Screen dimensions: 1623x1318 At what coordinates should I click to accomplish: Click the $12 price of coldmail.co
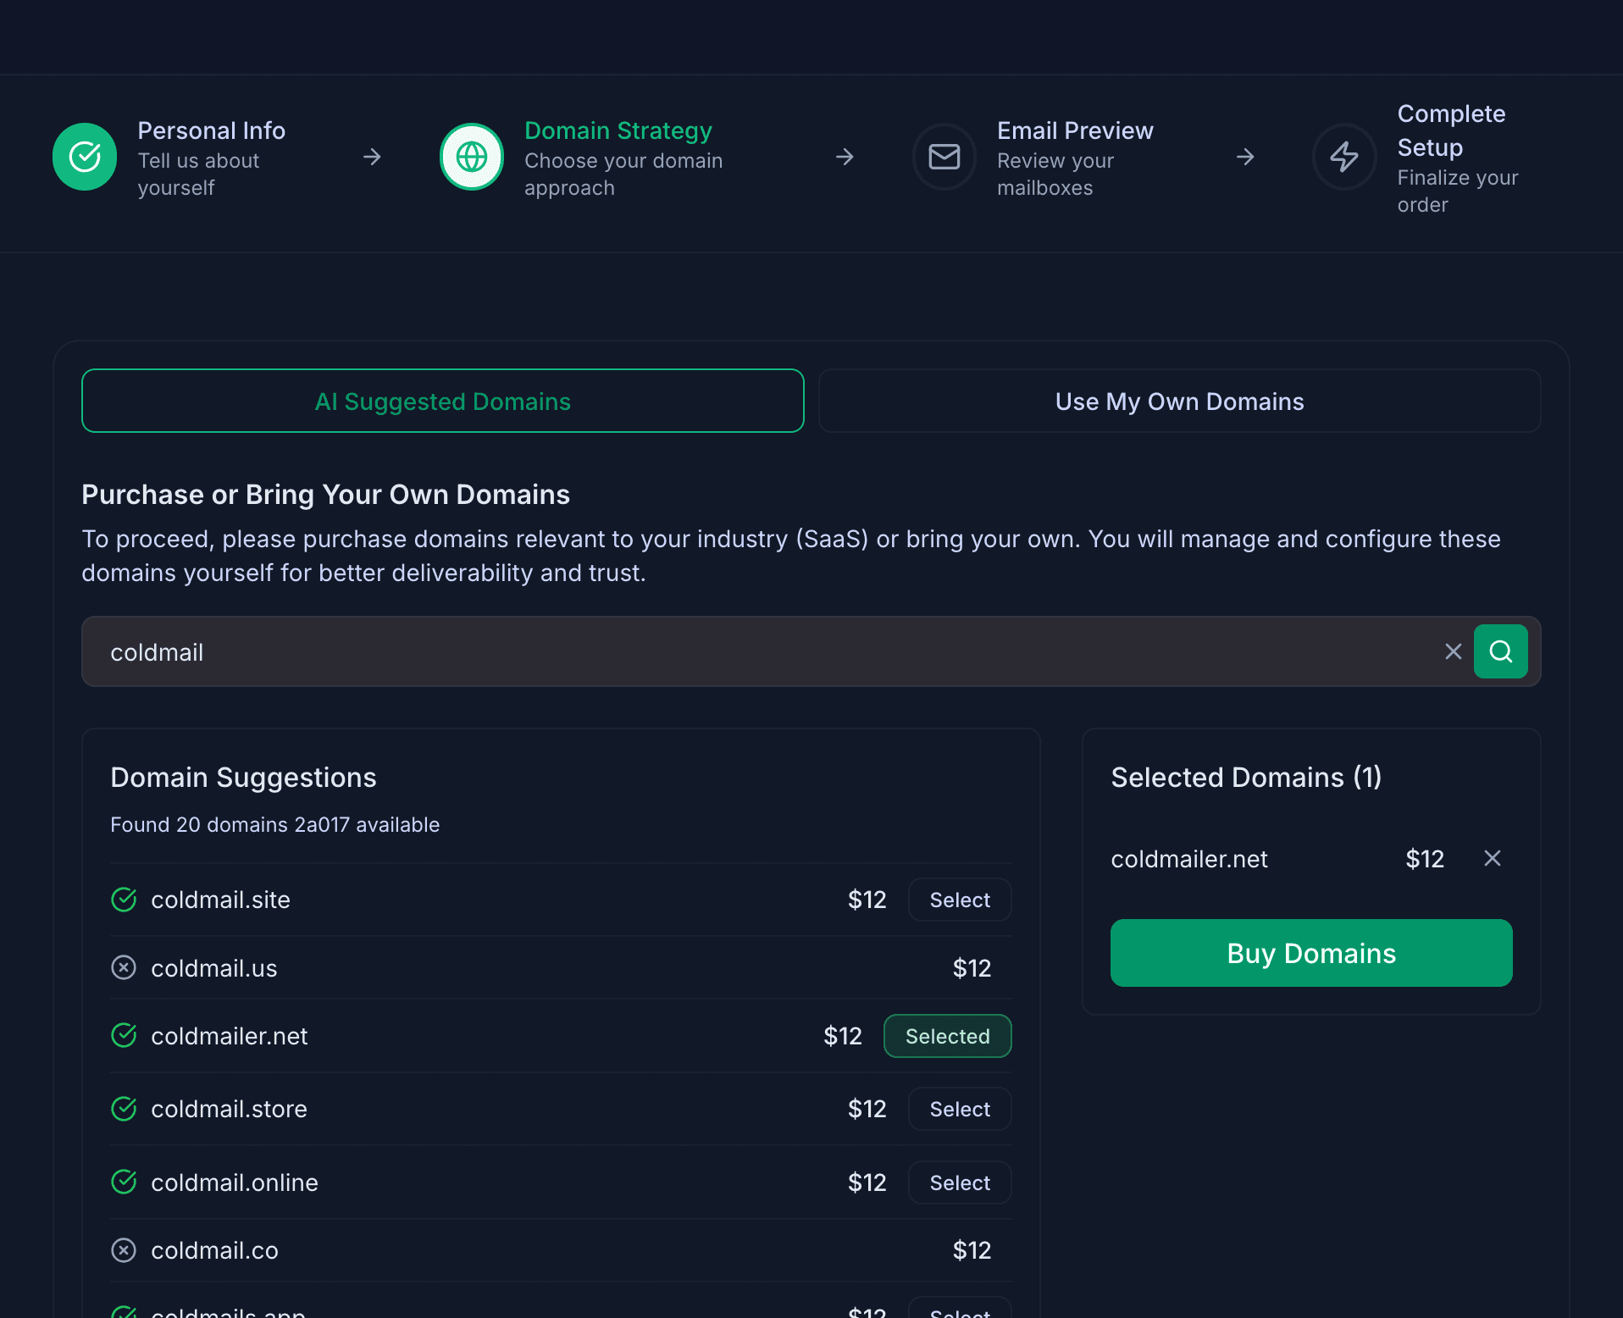point(972,1250)
